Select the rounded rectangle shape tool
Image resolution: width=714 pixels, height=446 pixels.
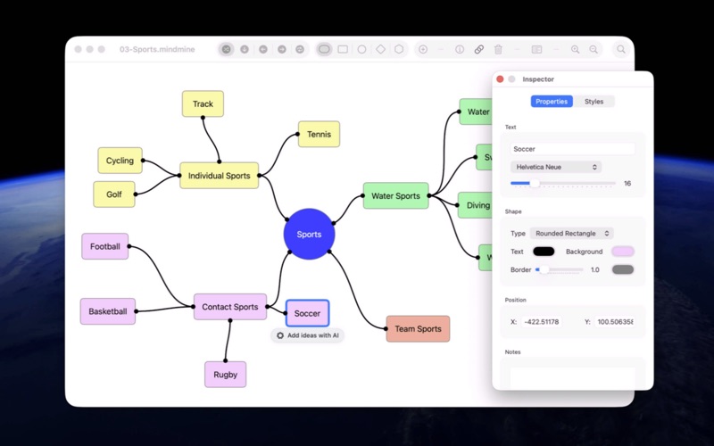point(324,49)
